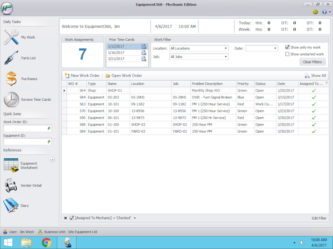Select the YARD-02 location cell
This screenshot has height=249, width=333.
pos(150,132)
